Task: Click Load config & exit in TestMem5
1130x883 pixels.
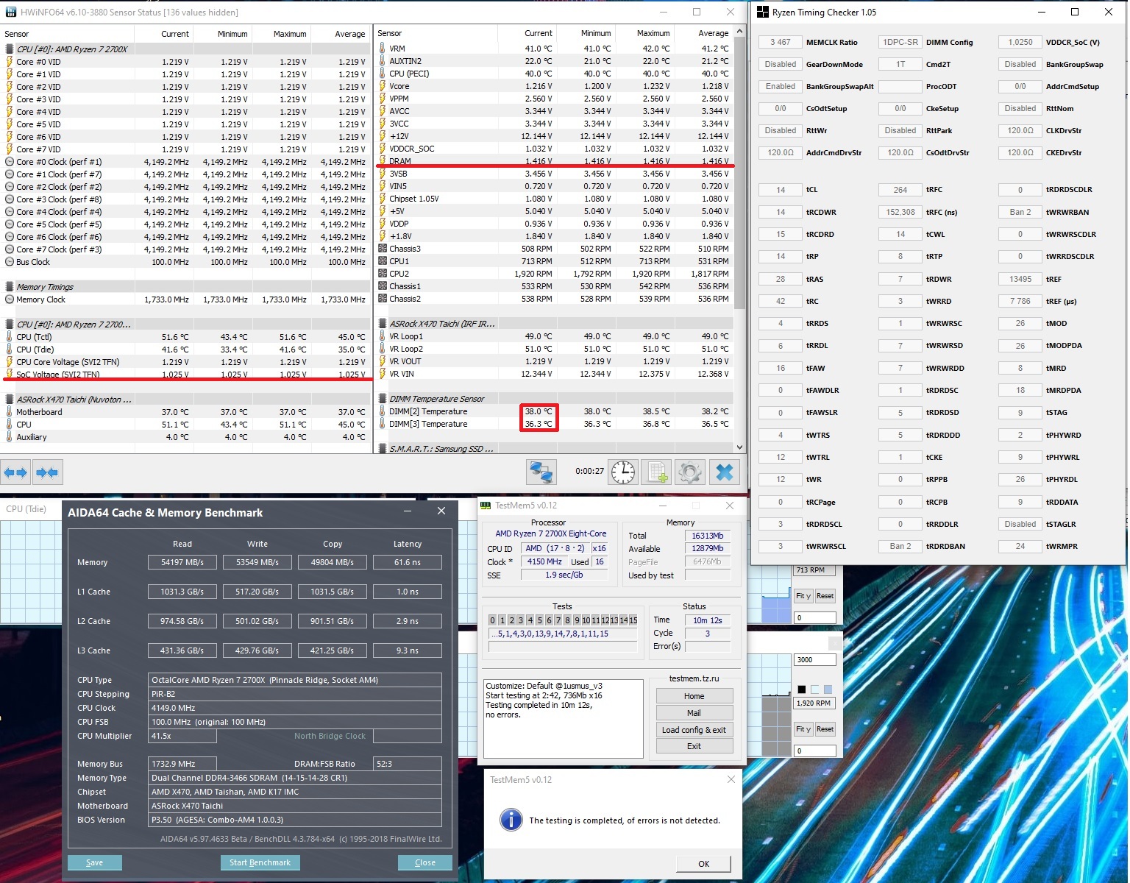Action: [694, 730]
